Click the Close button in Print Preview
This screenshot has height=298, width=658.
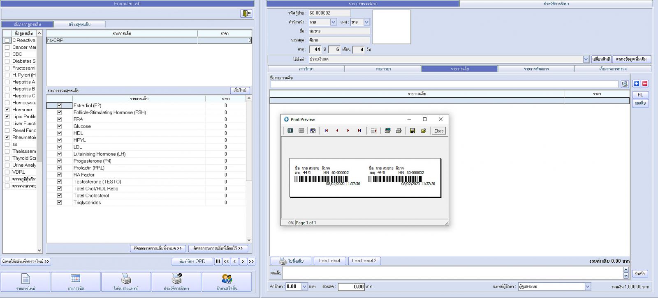[439, 131]
